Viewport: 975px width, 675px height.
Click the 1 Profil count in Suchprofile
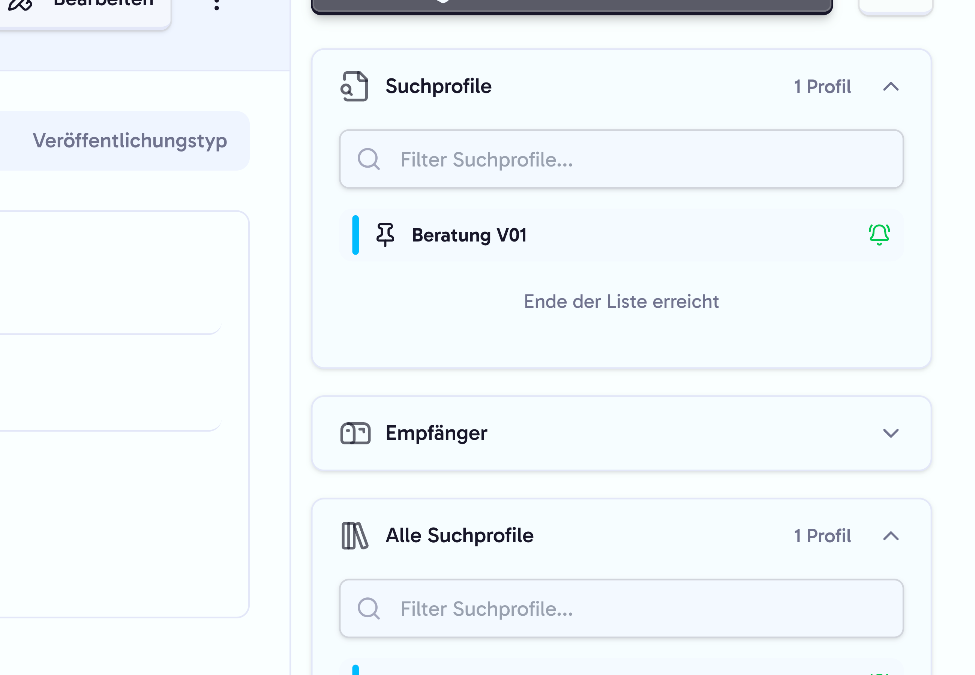tap(822, 87)
